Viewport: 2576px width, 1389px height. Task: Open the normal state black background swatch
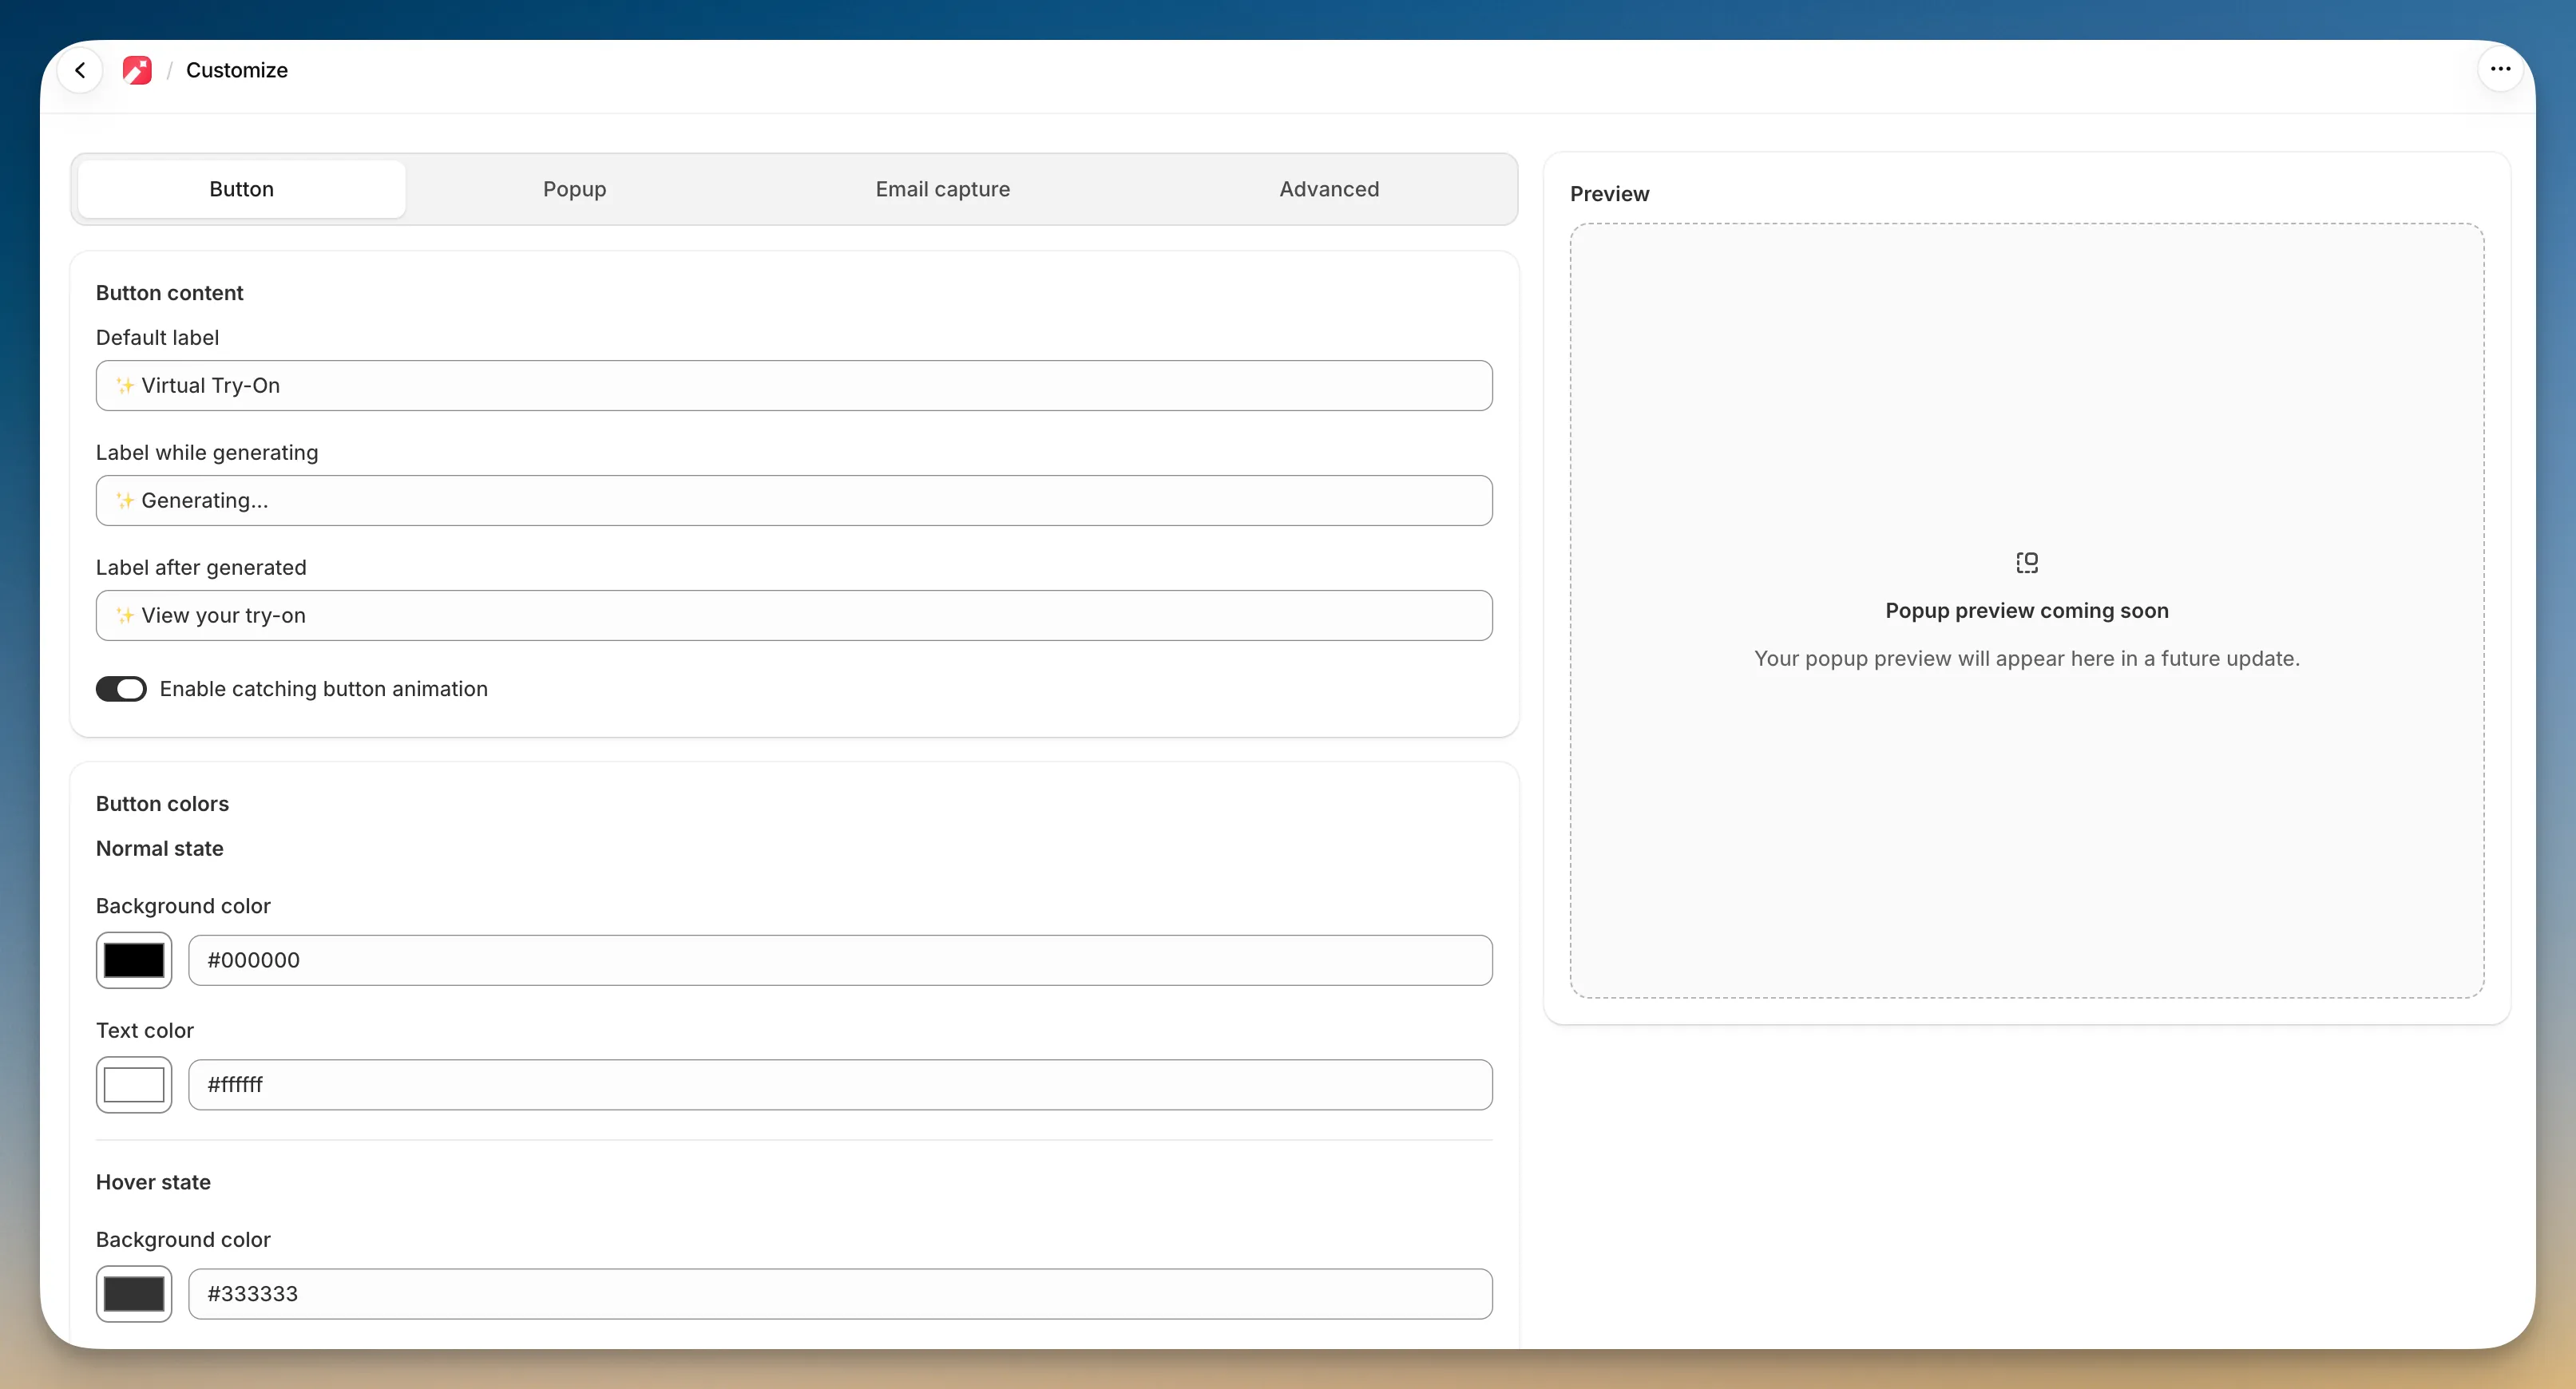[x=134, y=961]
